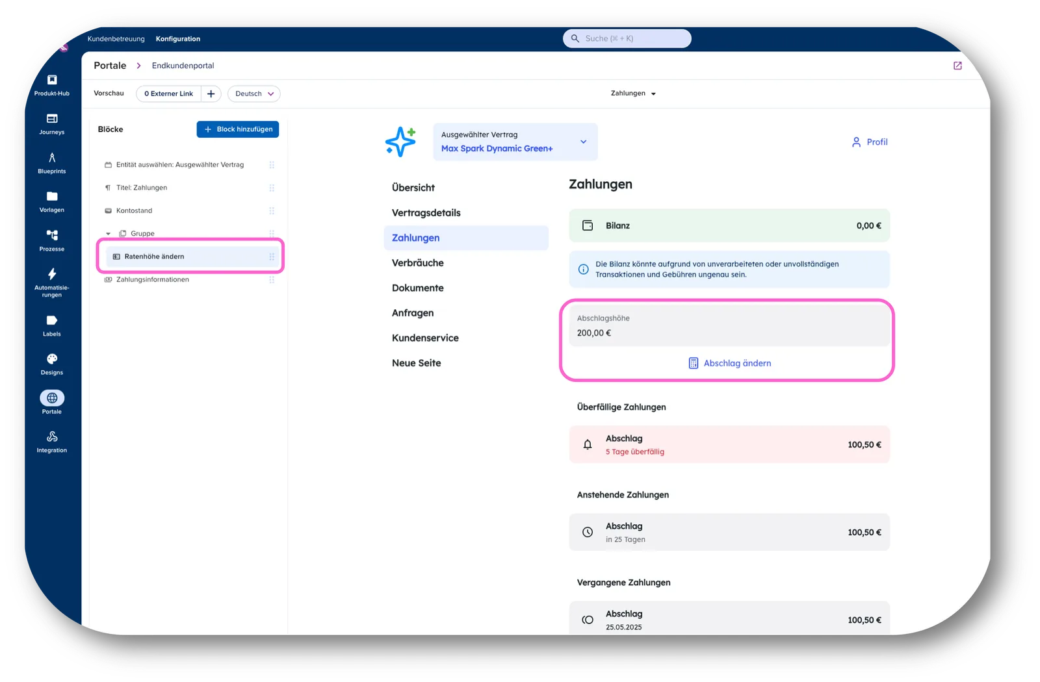Image resolution: width=1040 pixels, height=682 pixels.
Task: Select Portale globe icon
Action: [x=52, y=398]
